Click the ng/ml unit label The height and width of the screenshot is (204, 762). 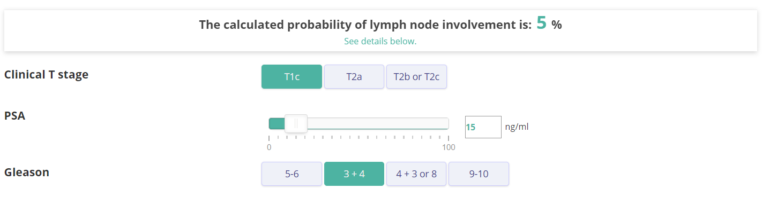(x=517, y=127)
